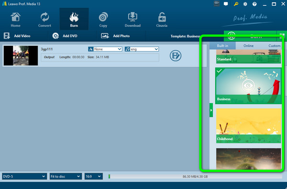Expand the DVD-5 disc type dropdown
Image resolution: width=287 pixels, height=189 pixels.
(x=24, y=177)
